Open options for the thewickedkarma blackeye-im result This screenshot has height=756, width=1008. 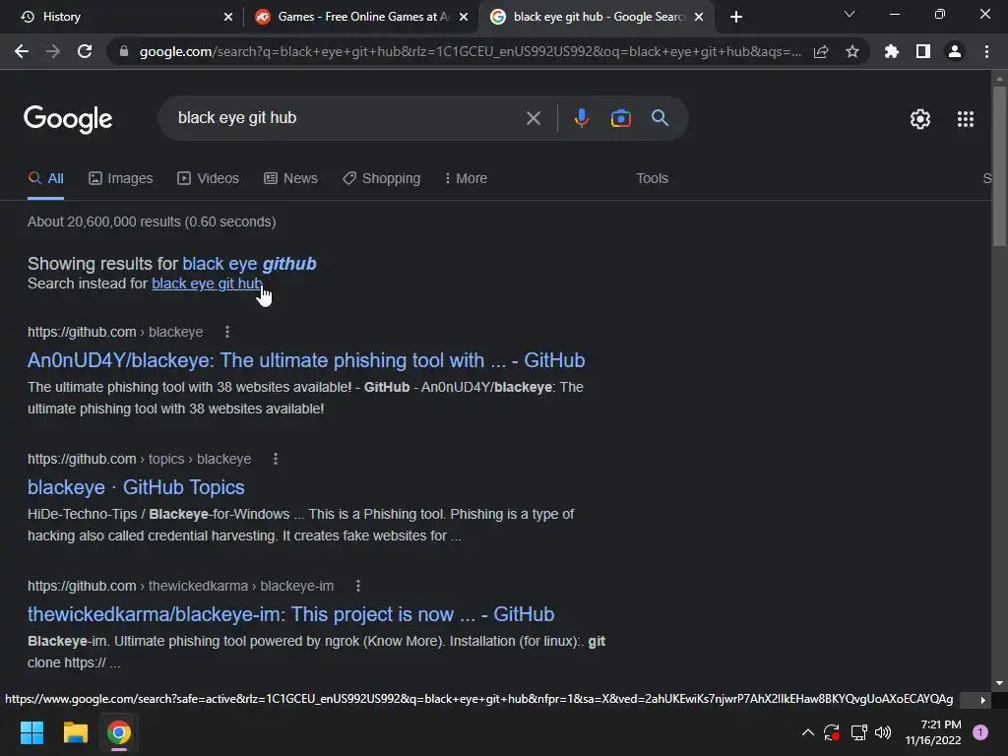(x=358, y=586)
